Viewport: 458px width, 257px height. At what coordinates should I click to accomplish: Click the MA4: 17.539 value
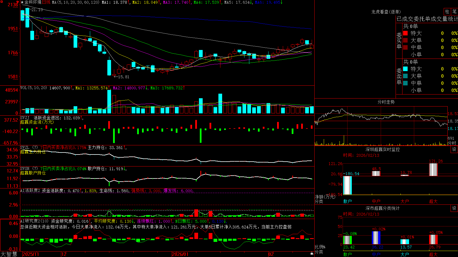pyautogui.click(x=208, y=2)
